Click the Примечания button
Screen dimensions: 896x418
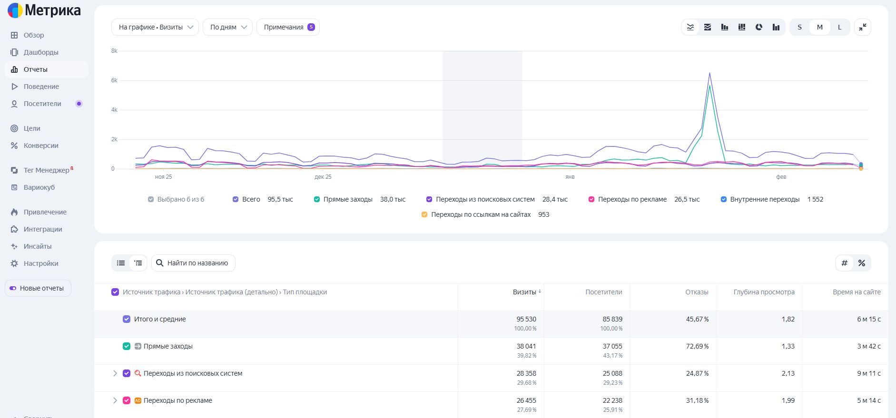click(x=288, y=27)
